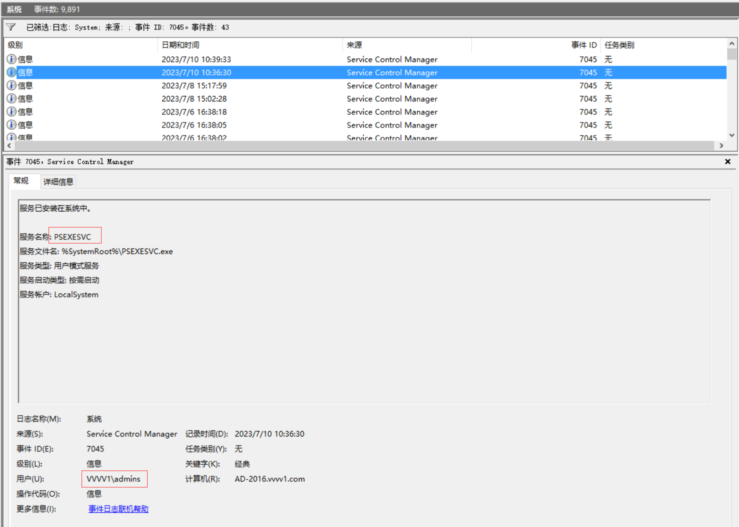Close the 事件 7045 details pane
This screenshot has width=739, height=527.
coord(728,161)
